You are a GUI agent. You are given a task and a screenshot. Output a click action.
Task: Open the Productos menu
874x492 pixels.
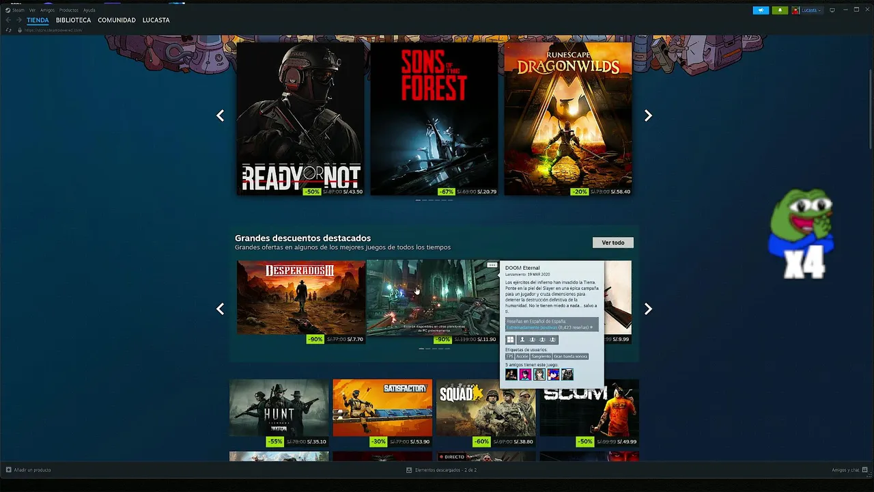pyautogui.click(x=69, y=10)
